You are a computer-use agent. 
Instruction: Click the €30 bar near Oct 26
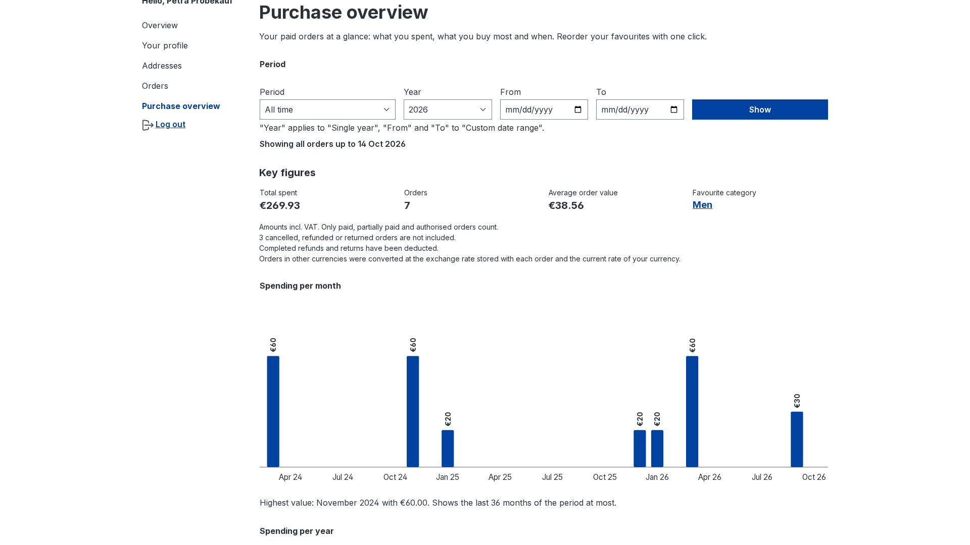click(797, 439)
